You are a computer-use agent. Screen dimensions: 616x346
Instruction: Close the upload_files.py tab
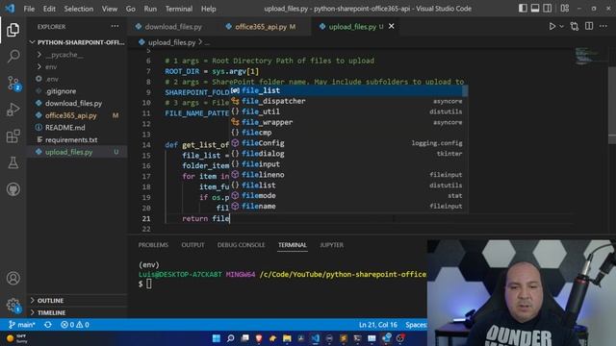pyautogui.click(x=392, y=26)
